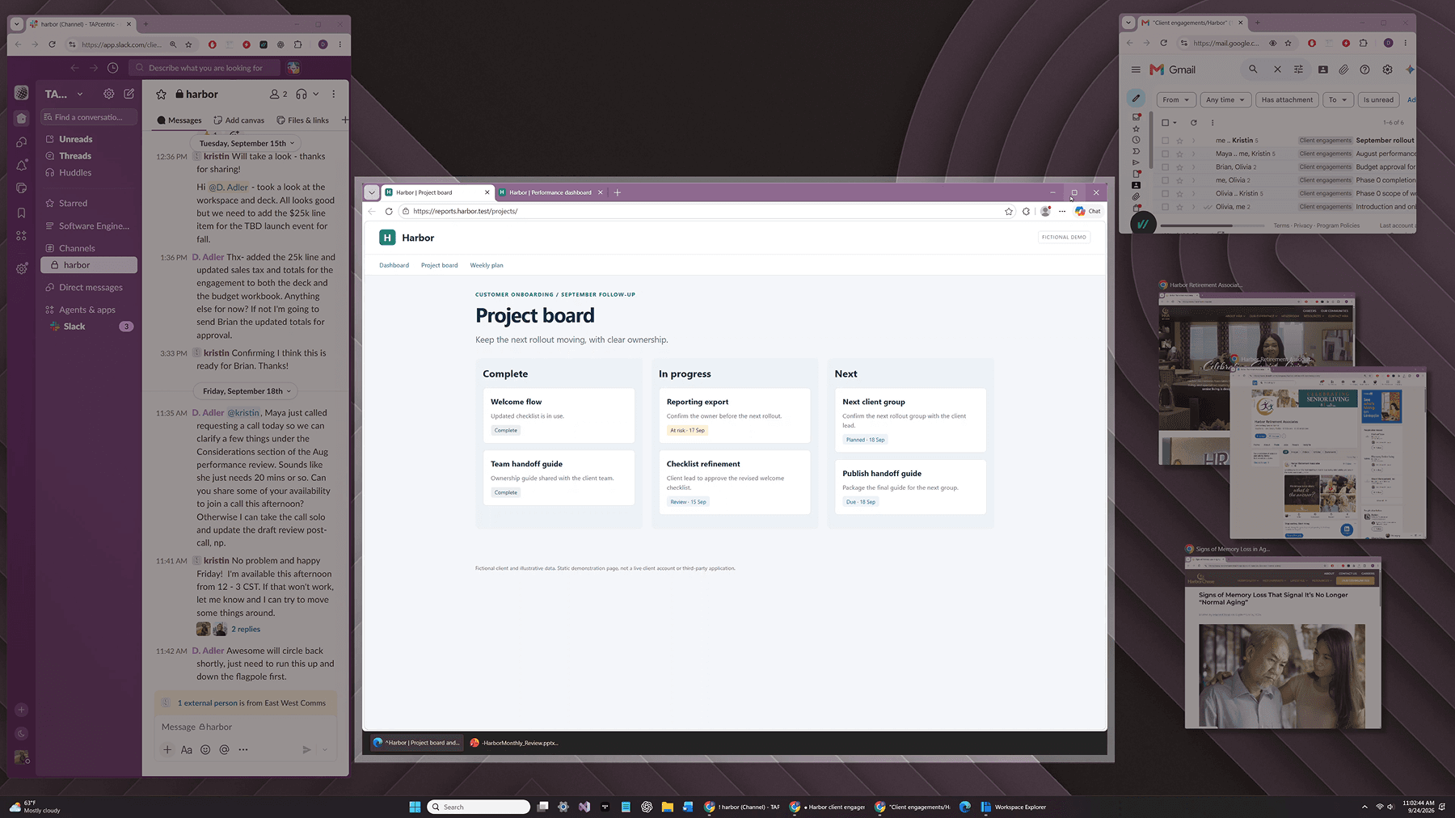Click the Slack search field 'Describe what you are looking for'

tap(205, 68)
